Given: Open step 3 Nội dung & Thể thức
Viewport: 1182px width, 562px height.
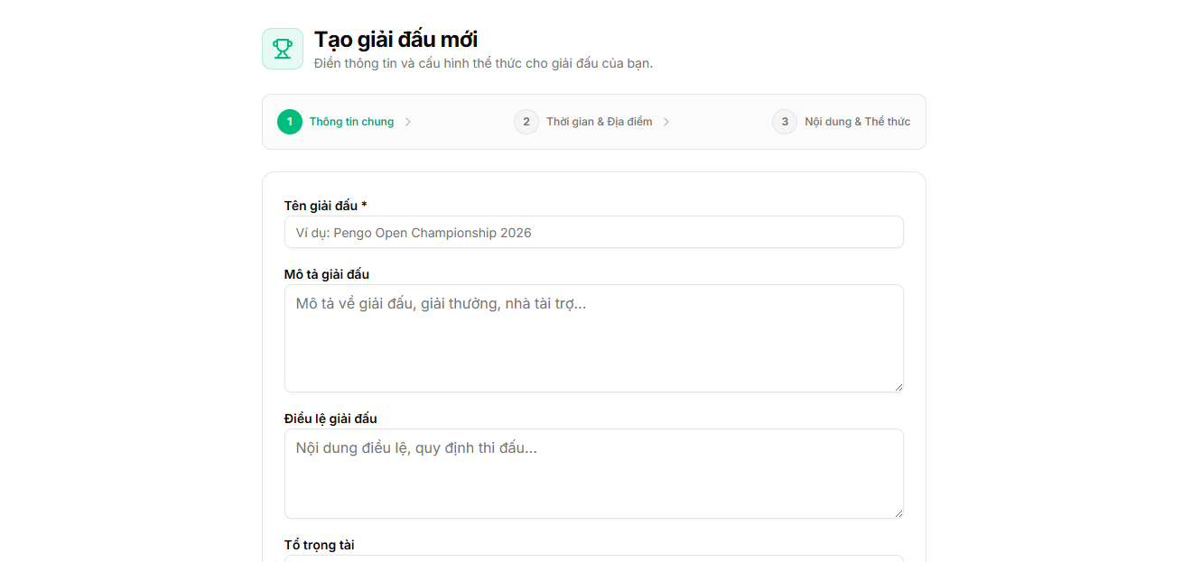Looking at the screenshot, I should (842, 122).
